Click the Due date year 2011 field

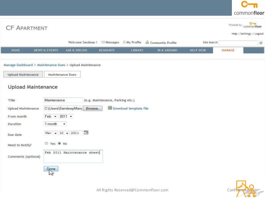(77, 133)
